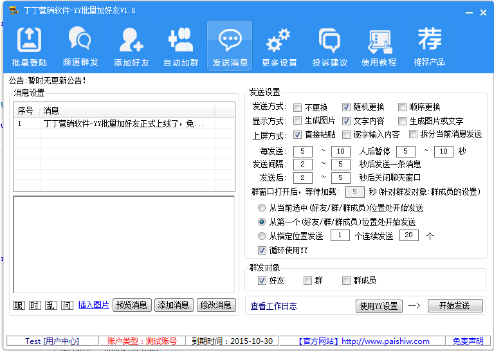This screenshot has width=494, height=351.
Task: Open the 投诉建议 feedback icon
Action: click(329, 46)
